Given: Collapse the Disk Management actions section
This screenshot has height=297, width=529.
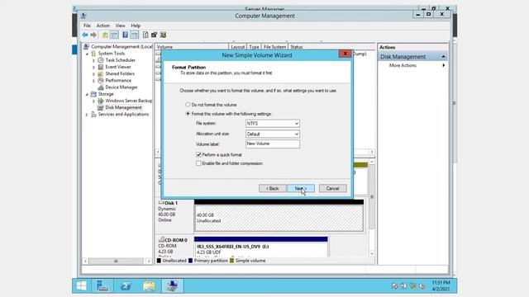Looking at the screenshot, I should 443,57.
